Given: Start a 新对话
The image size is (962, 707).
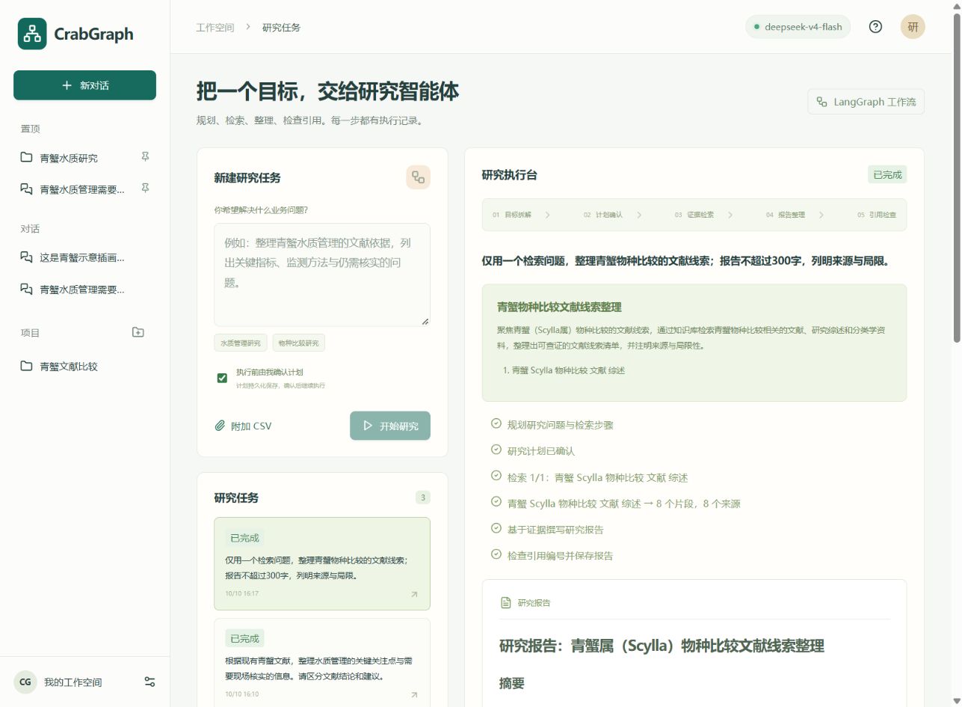Looking at the screenshot, I should click(84, 85).
